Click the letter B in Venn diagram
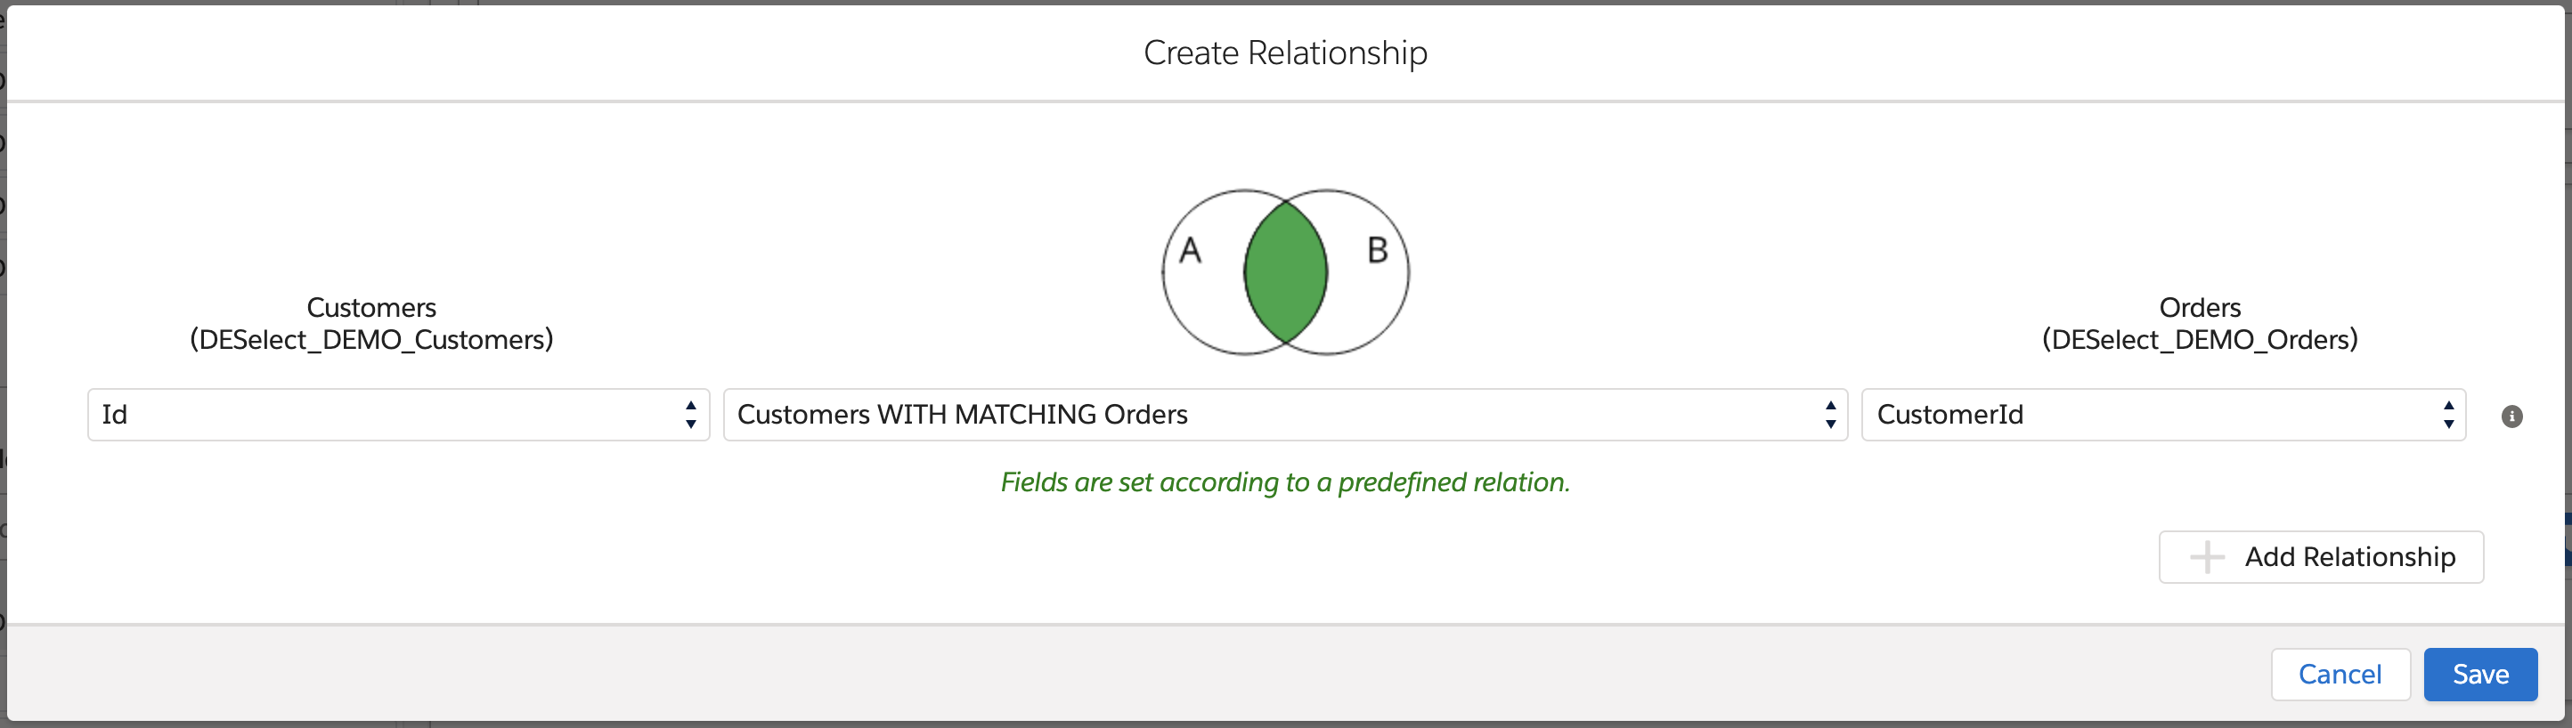Viewport: 2572px width, 728px height. coord(1377,250)
